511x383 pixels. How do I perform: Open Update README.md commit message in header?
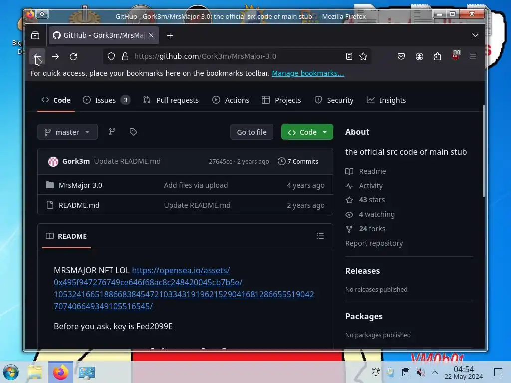tap(127, 161)
